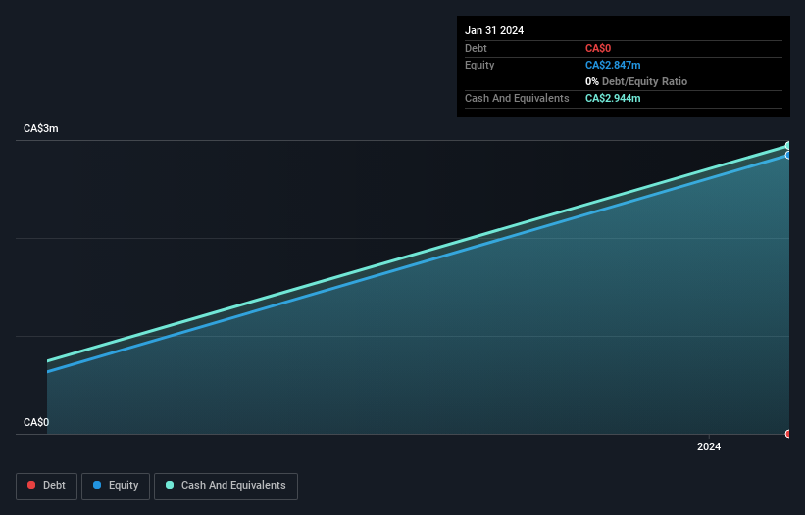Click the Equity label in the tooltip
This screenshot has width=805, height=515.
point(479,65)
